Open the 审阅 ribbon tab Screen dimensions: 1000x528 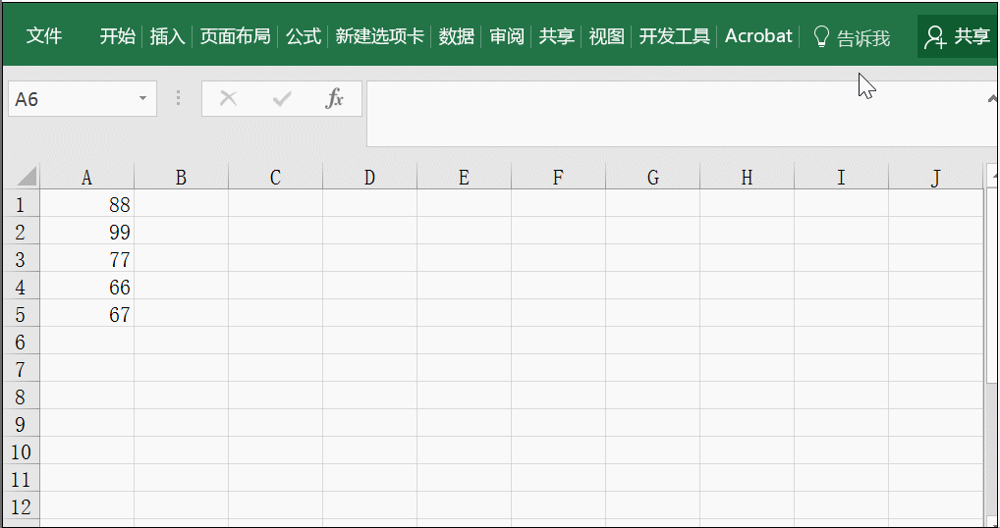coord(506,36)
